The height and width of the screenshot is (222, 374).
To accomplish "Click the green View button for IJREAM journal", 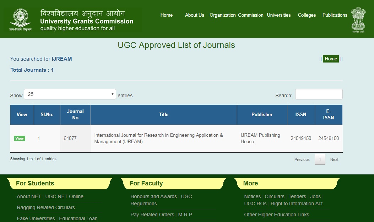I will (x=19, y=138).
